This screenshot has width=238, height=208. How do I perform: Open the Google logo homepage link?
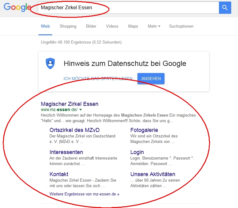pyautogui.click(x=18, y=7)
